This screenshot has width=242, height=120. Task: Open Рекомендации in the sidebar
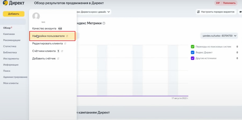[x=12, y=40]
